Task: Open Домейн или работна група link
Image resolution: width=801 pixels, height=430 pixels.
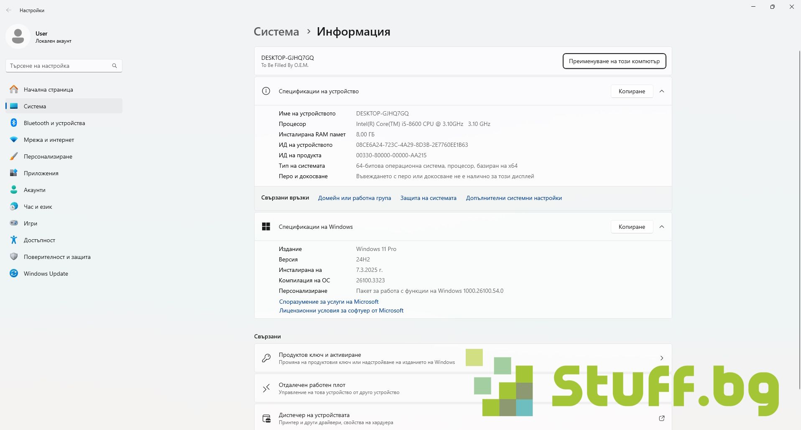Action: (x=355, y=198)
